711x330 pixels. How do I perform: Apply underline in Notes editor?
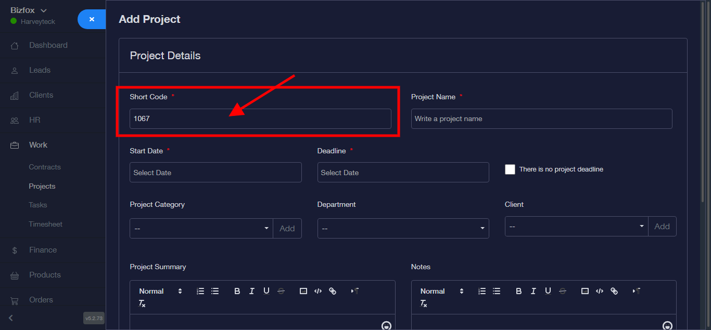[x=548, y=291]
